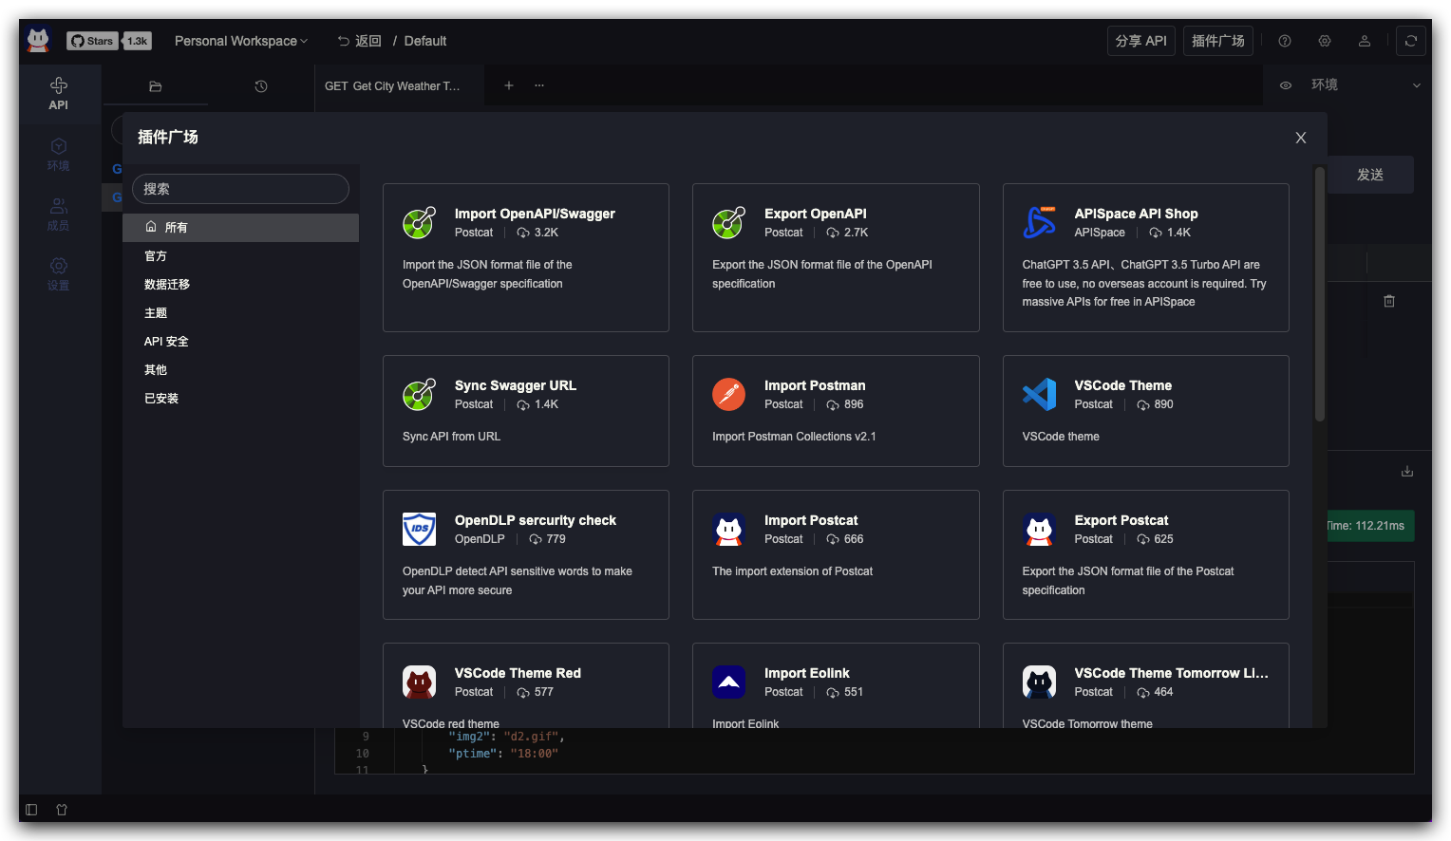Click the download response icon
The height and width of the screenshot is (841, 1451).
tap(1407, 472)
